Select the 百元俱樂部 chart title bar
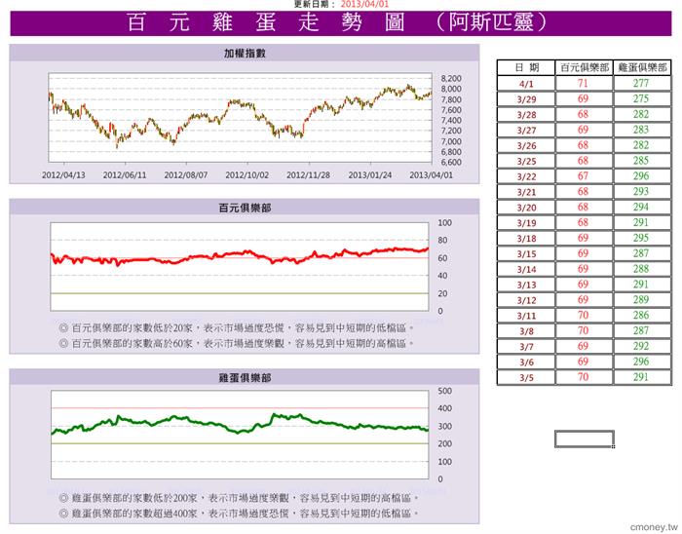This screenshot has width=682, height=534. point(245,208)
